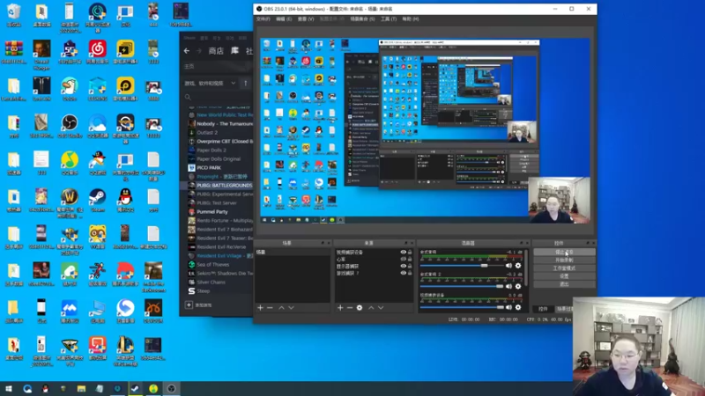
Task: Toggle lock on 视频捕获设备 source
Action: [x=410, y=253]
